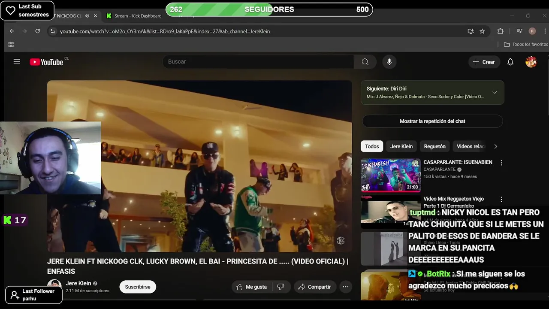Click the video title PRINCESITA DE
Screen dimensions: 549x309
pyautogui.click(x=198, y=266)
